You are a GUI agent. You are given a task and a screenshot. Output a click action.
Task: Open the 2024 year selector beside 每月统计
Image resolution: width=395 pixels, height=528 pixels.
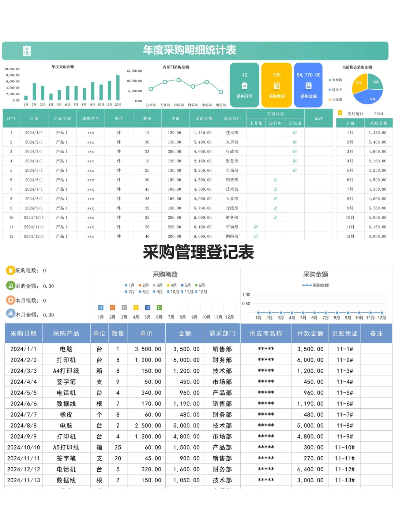(x=378, y=114)
